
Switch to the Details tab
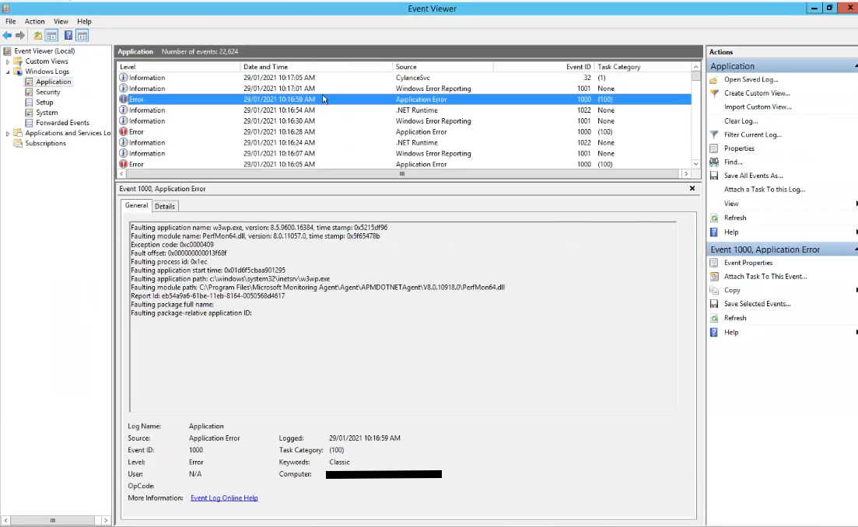point(164,206)
